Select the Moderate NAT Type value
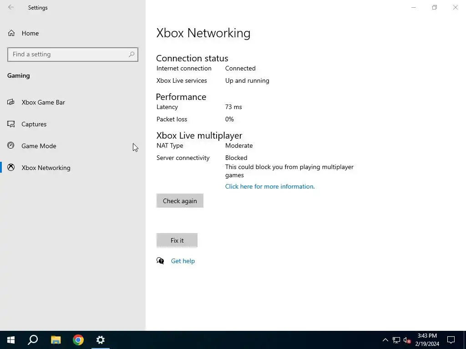The height and width of the screenshot is (349, 466). pos(239,146)
